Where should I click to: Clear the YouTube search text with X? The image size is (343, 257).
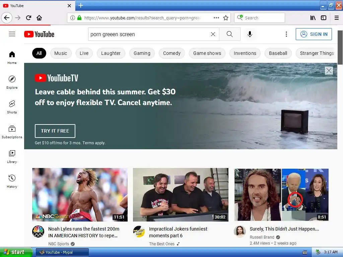213,34
